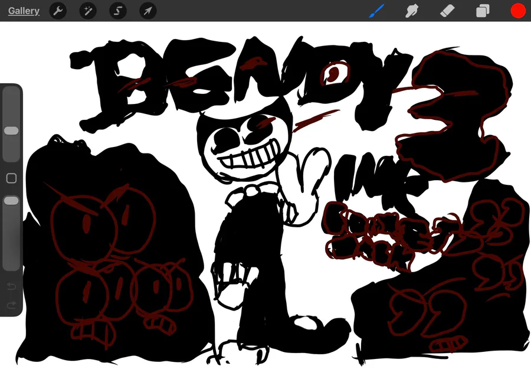Open the Actions wrench menu
The image size is (531, 369).
point(58,11)
